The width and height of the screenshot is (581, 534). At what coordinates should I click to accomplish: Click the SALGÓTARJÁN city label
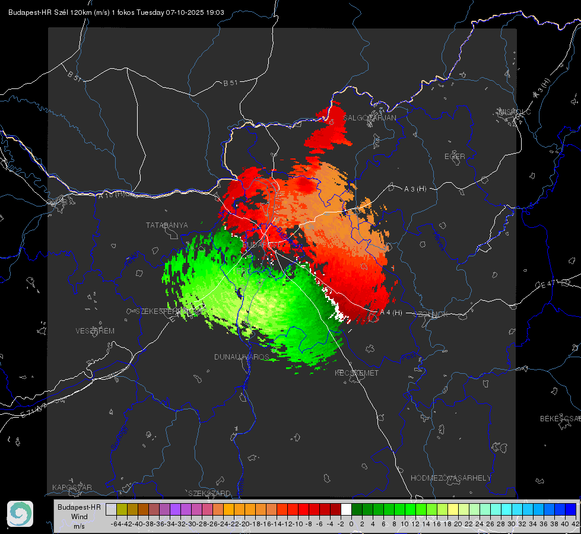tap(369, 118)
